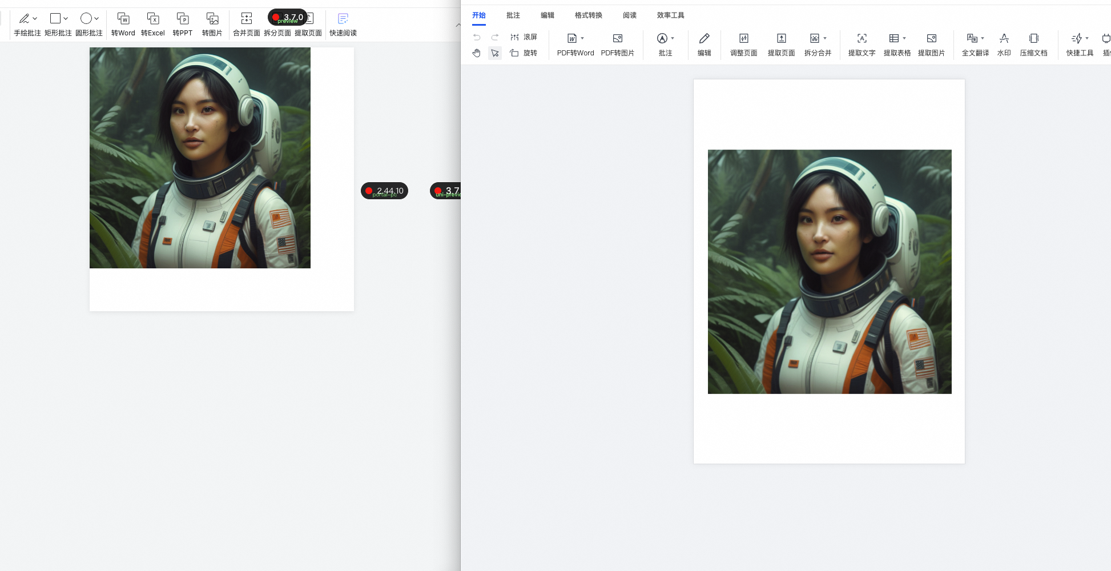Click the 压缩文档 compress document icon

click(x=1034, y=38)
